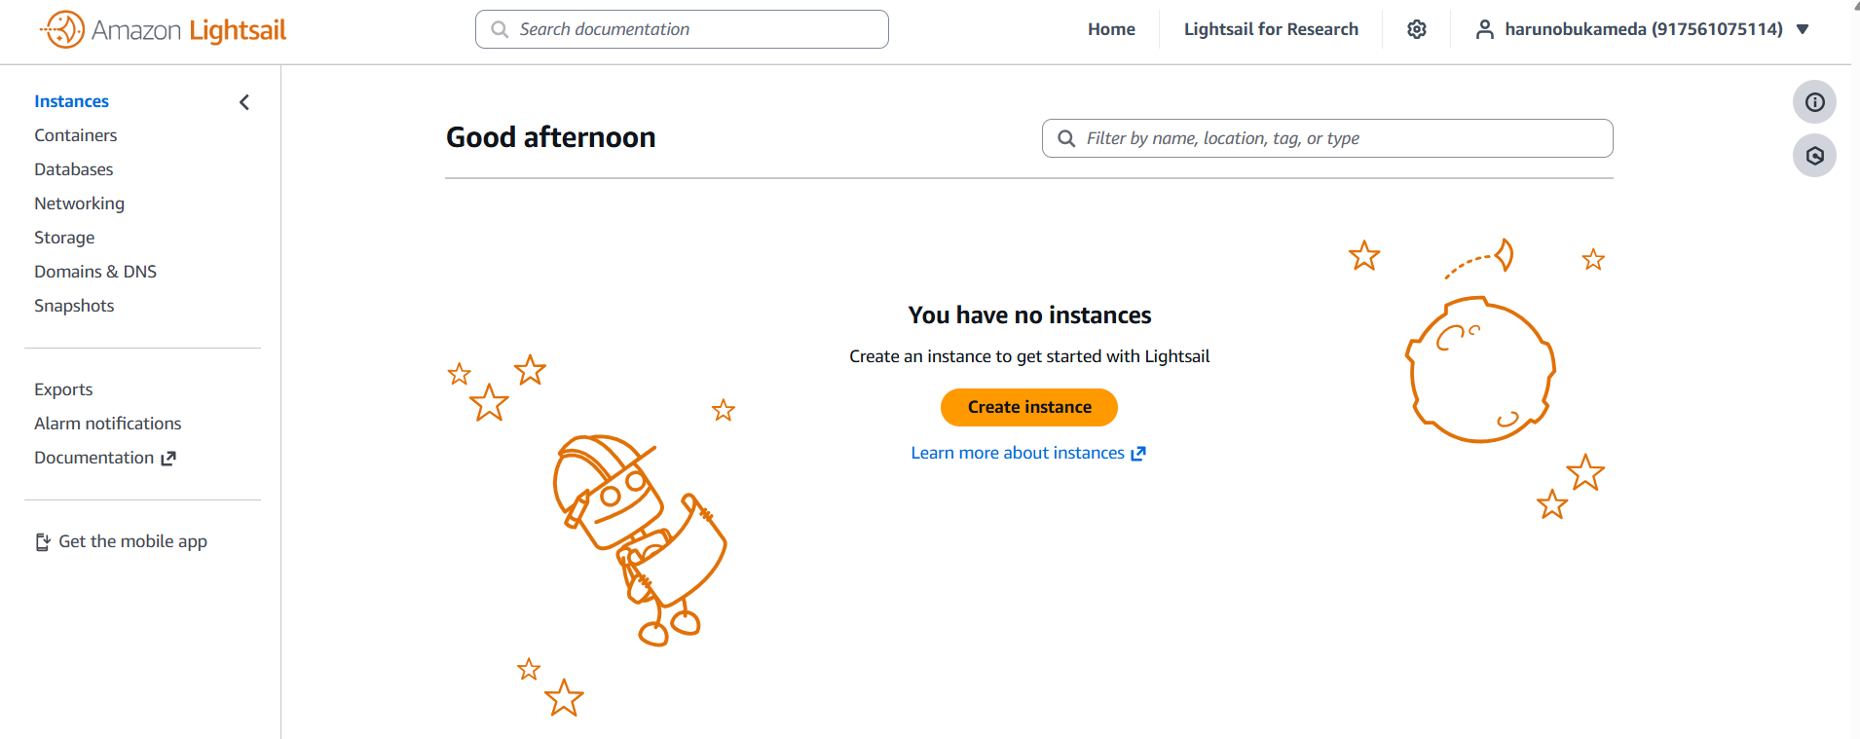Open Lightsail for Research
The width and height of the screenshot is (1860, 739).
[x=1271, y=29]
